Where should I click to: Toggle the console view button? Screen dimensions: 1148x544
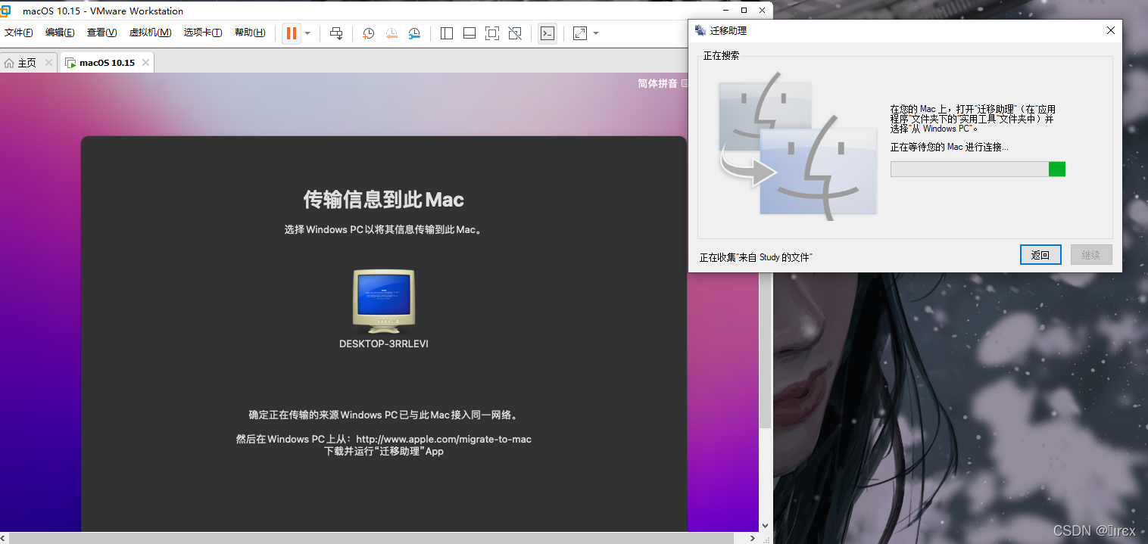[547, 33]
